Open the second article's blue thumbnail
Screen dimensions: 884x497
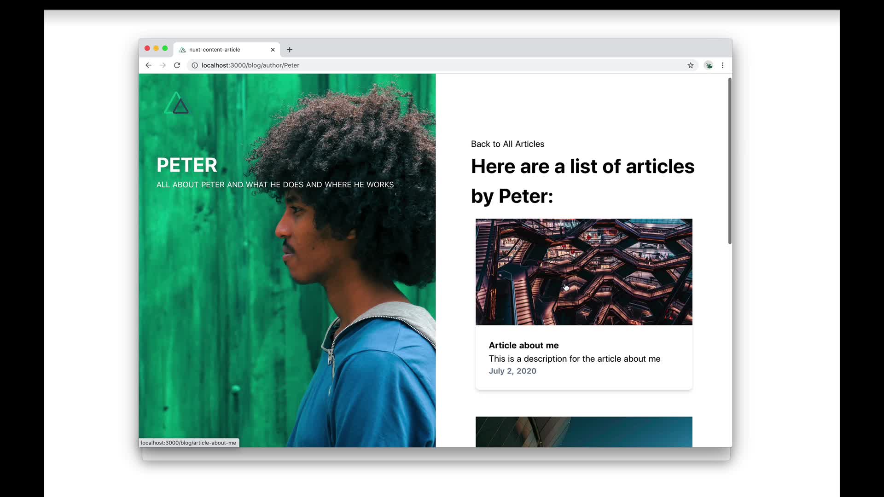584,432
